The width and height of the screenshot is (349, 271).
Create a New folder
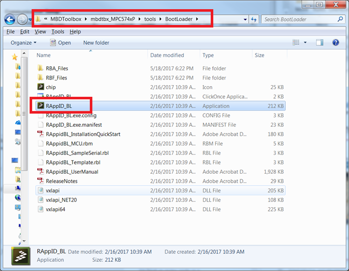pos(96,43)
